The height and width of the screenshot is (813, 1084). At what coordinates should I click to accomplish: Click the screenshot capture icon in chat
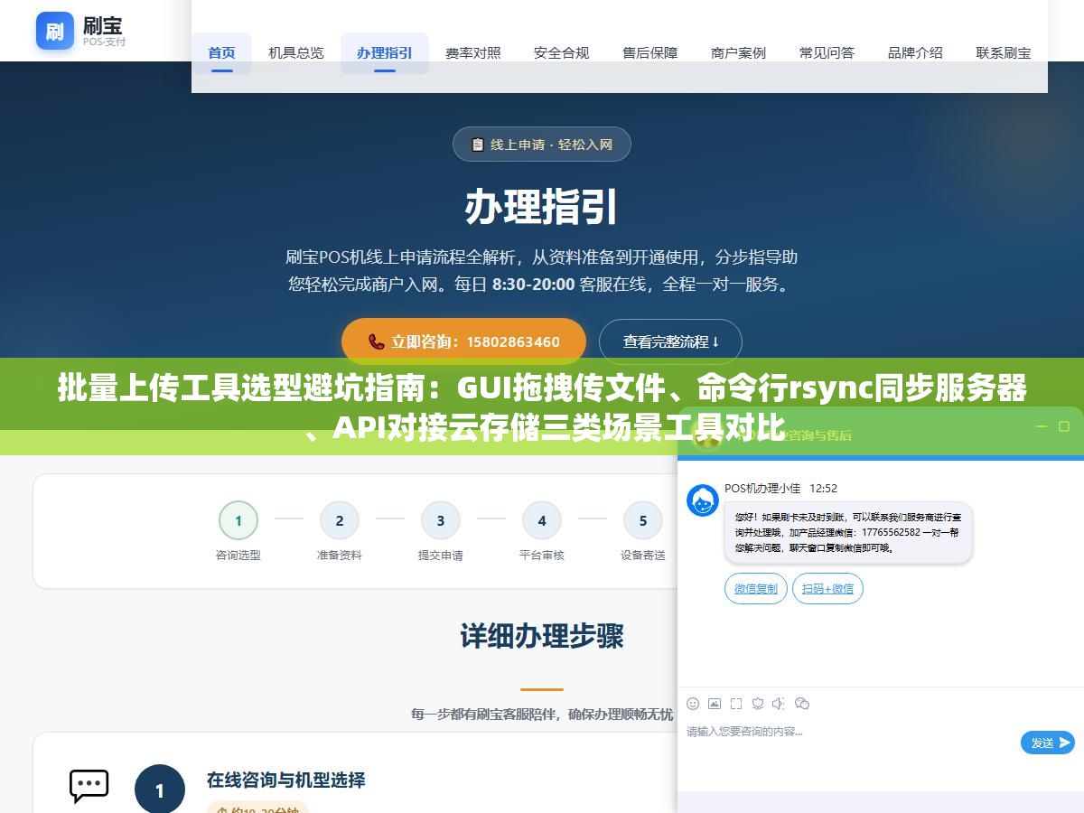coord(736,703)
